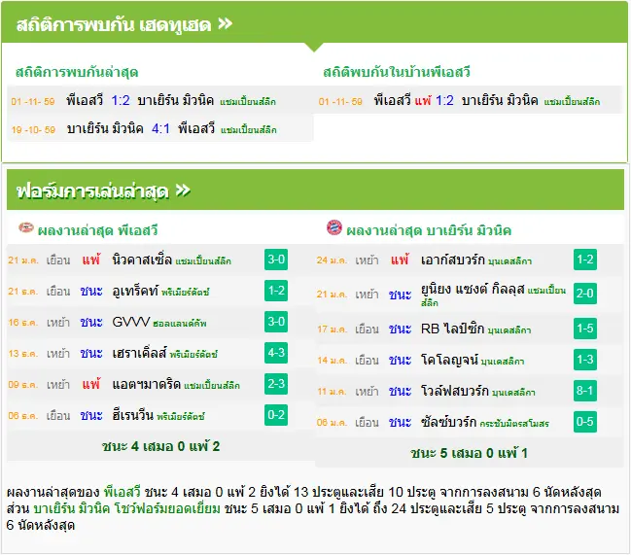Screen dimensions: 631x555
Task: Click team name เอาก์สบวร์ก
Action: [453, 260]
